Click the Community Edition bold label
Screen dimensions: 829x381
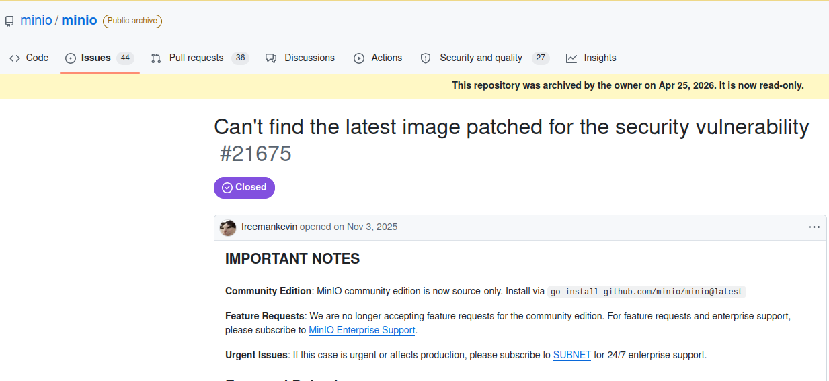coord(268,291)
